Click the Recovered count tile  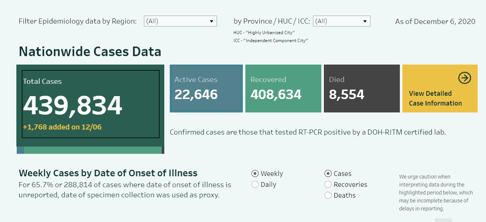[283, 88]
